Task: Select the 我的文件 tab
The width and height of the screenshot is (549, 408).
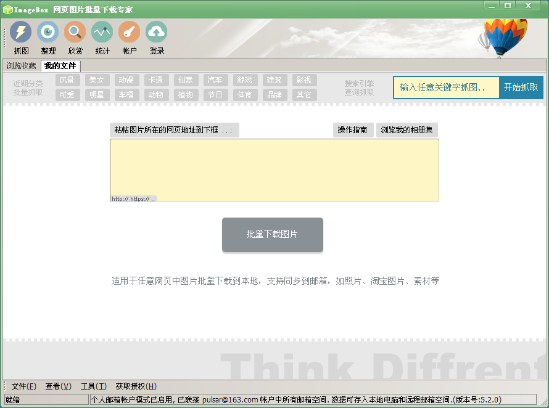Action: coord(60,65)
